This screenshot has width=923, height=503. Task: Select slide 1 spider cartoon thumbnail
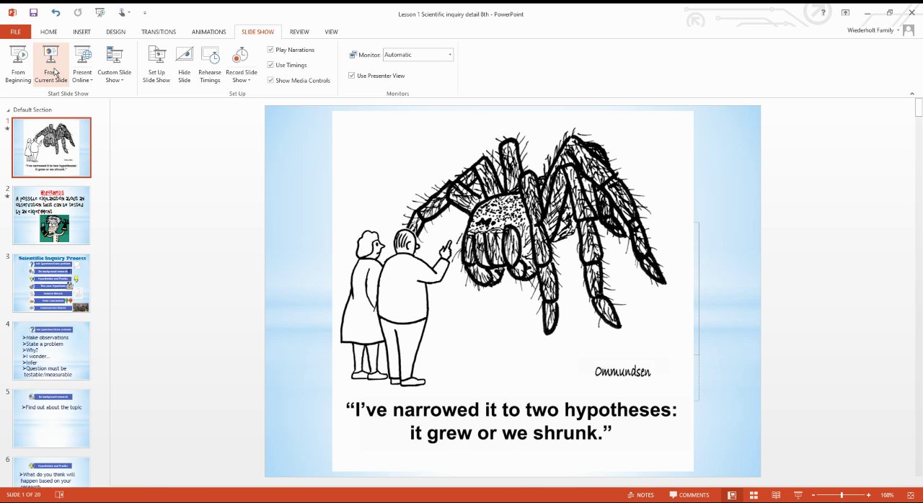tap(51, 147)
